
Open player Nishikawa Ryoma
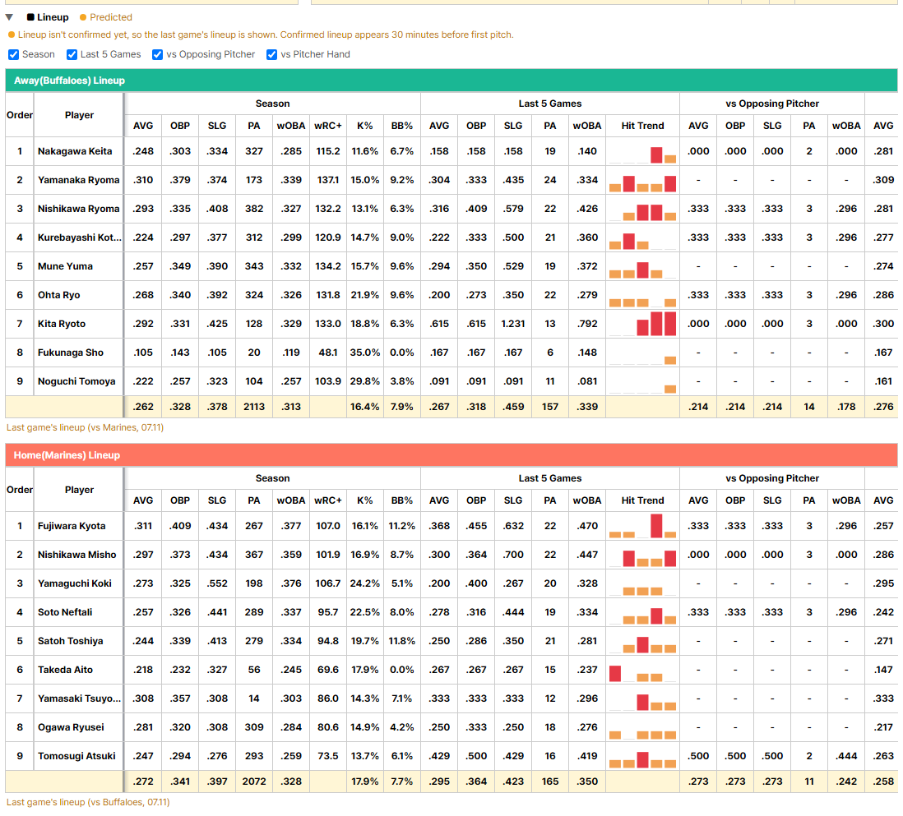pyautogui.click(x=79, y=209)
